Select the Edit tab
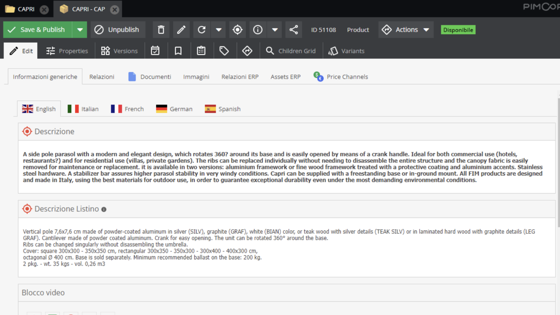This screenshot has height=315, width=560. click(x=21, y=51)
